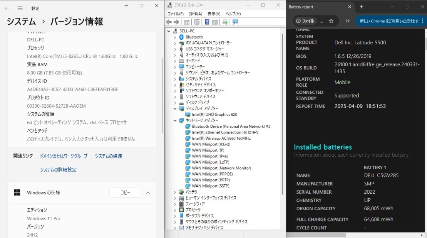Screen dimensions: 427x238
Task: Click the blue Help question mark icon
Action: pyautogui.click(x=207, y=22)
